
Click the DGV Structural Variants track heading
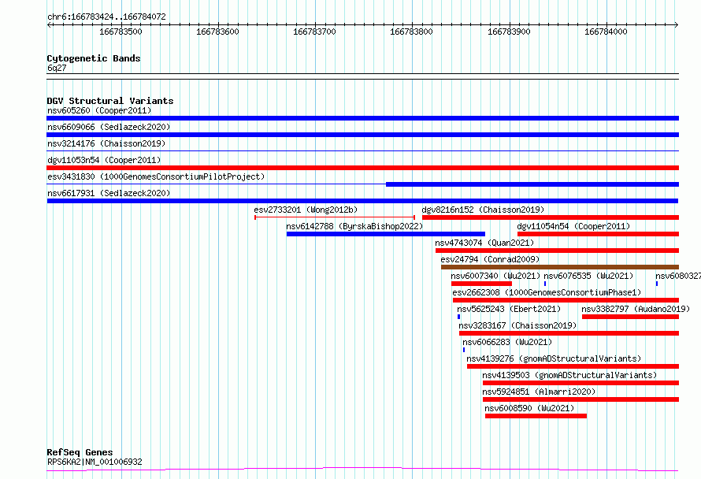coord(110,101)
